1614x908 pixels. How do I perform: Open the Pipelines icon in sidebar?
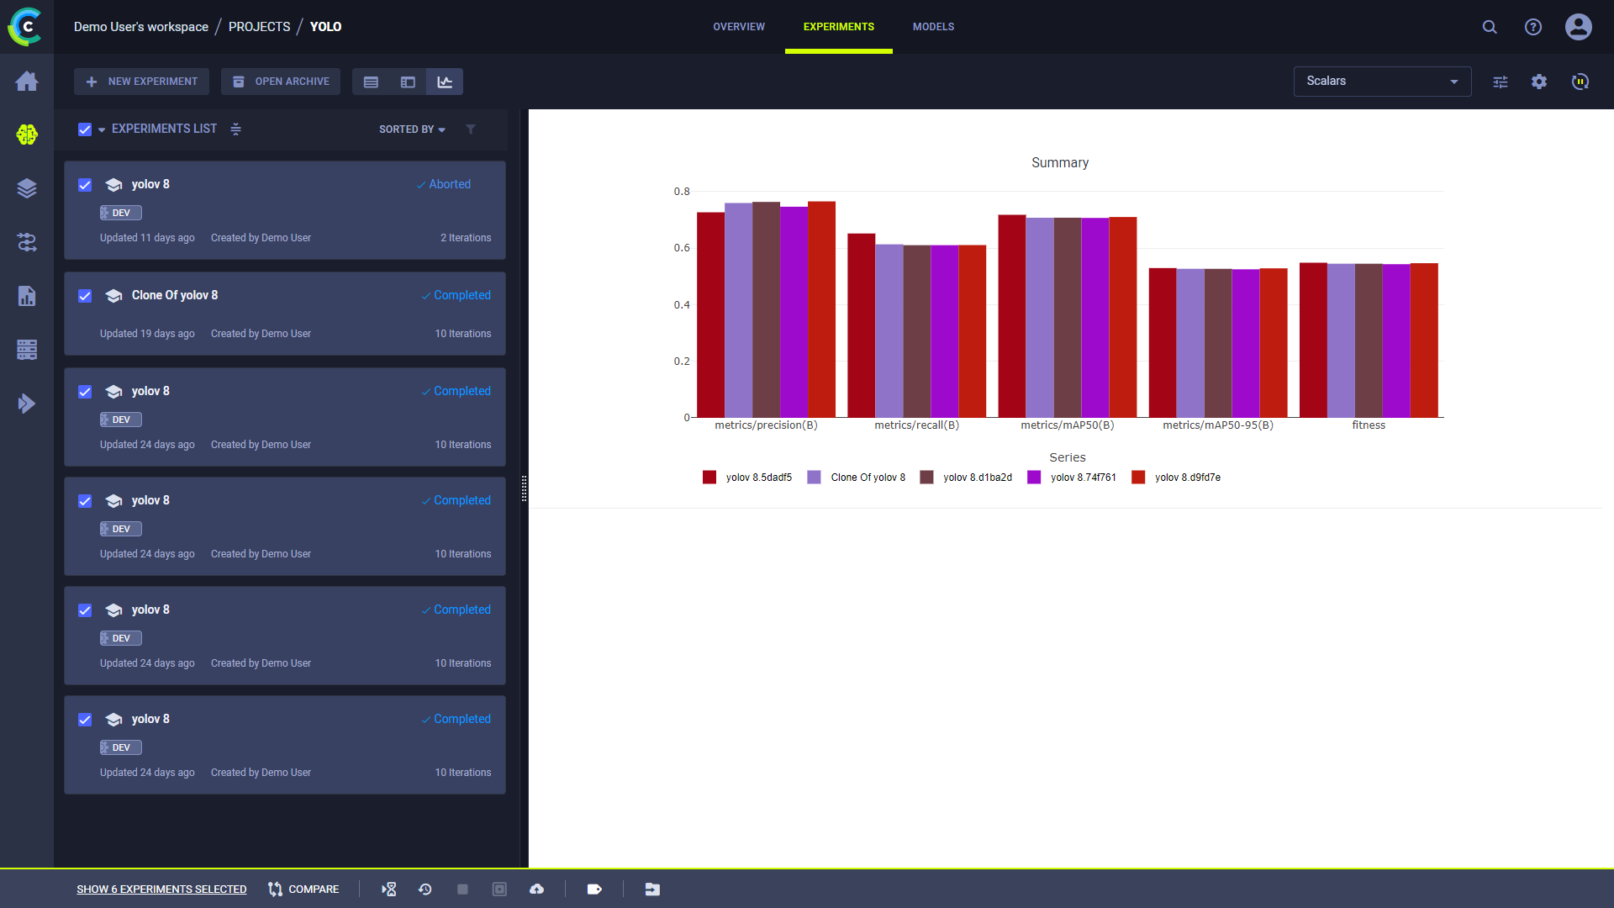click(27, 242)
